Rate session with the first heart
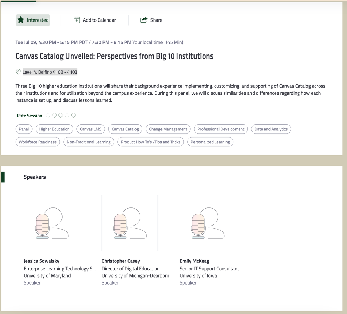The width and height of the screenshot is (347, 314). tap(48, 116)
